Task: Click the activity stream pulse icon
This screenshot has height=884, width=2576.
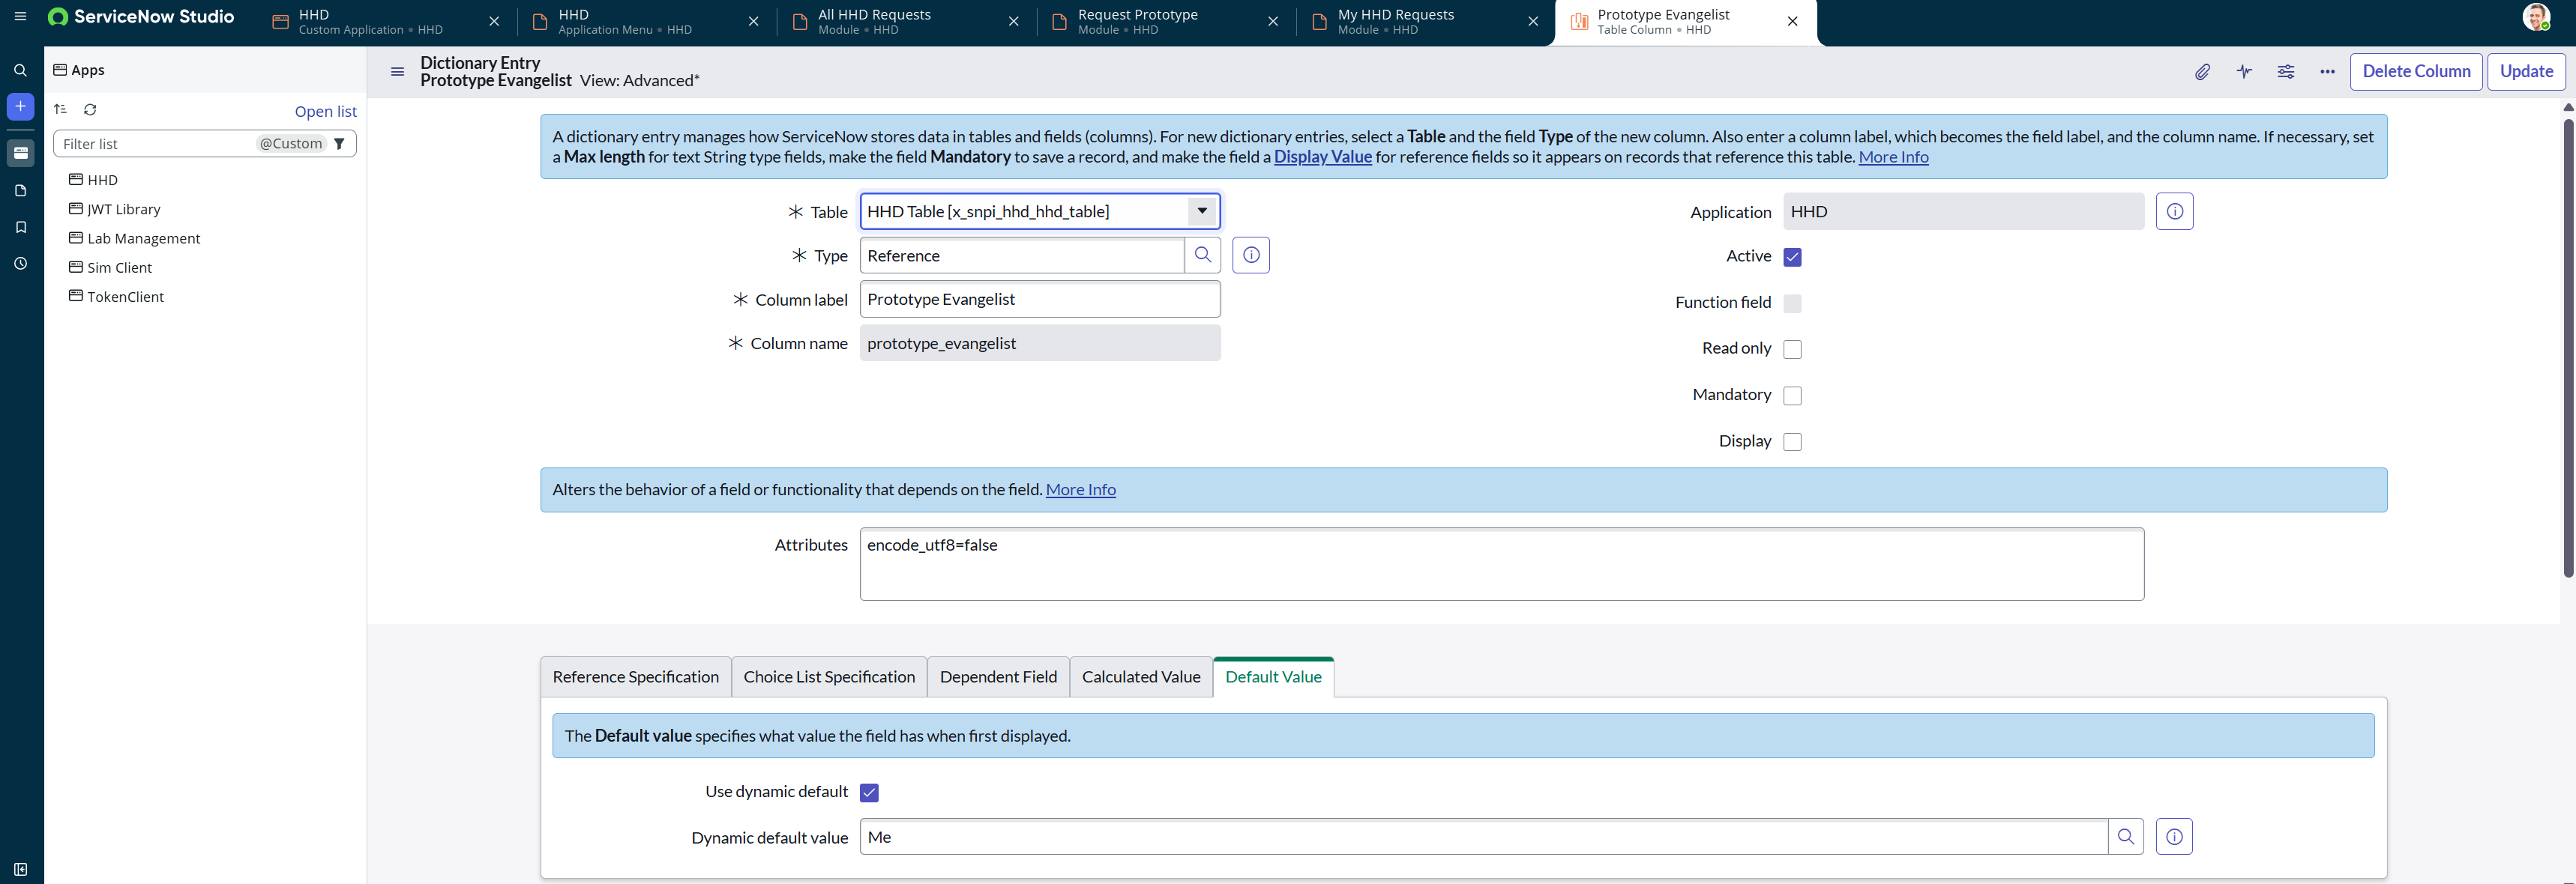Action: pos(2244,72)
